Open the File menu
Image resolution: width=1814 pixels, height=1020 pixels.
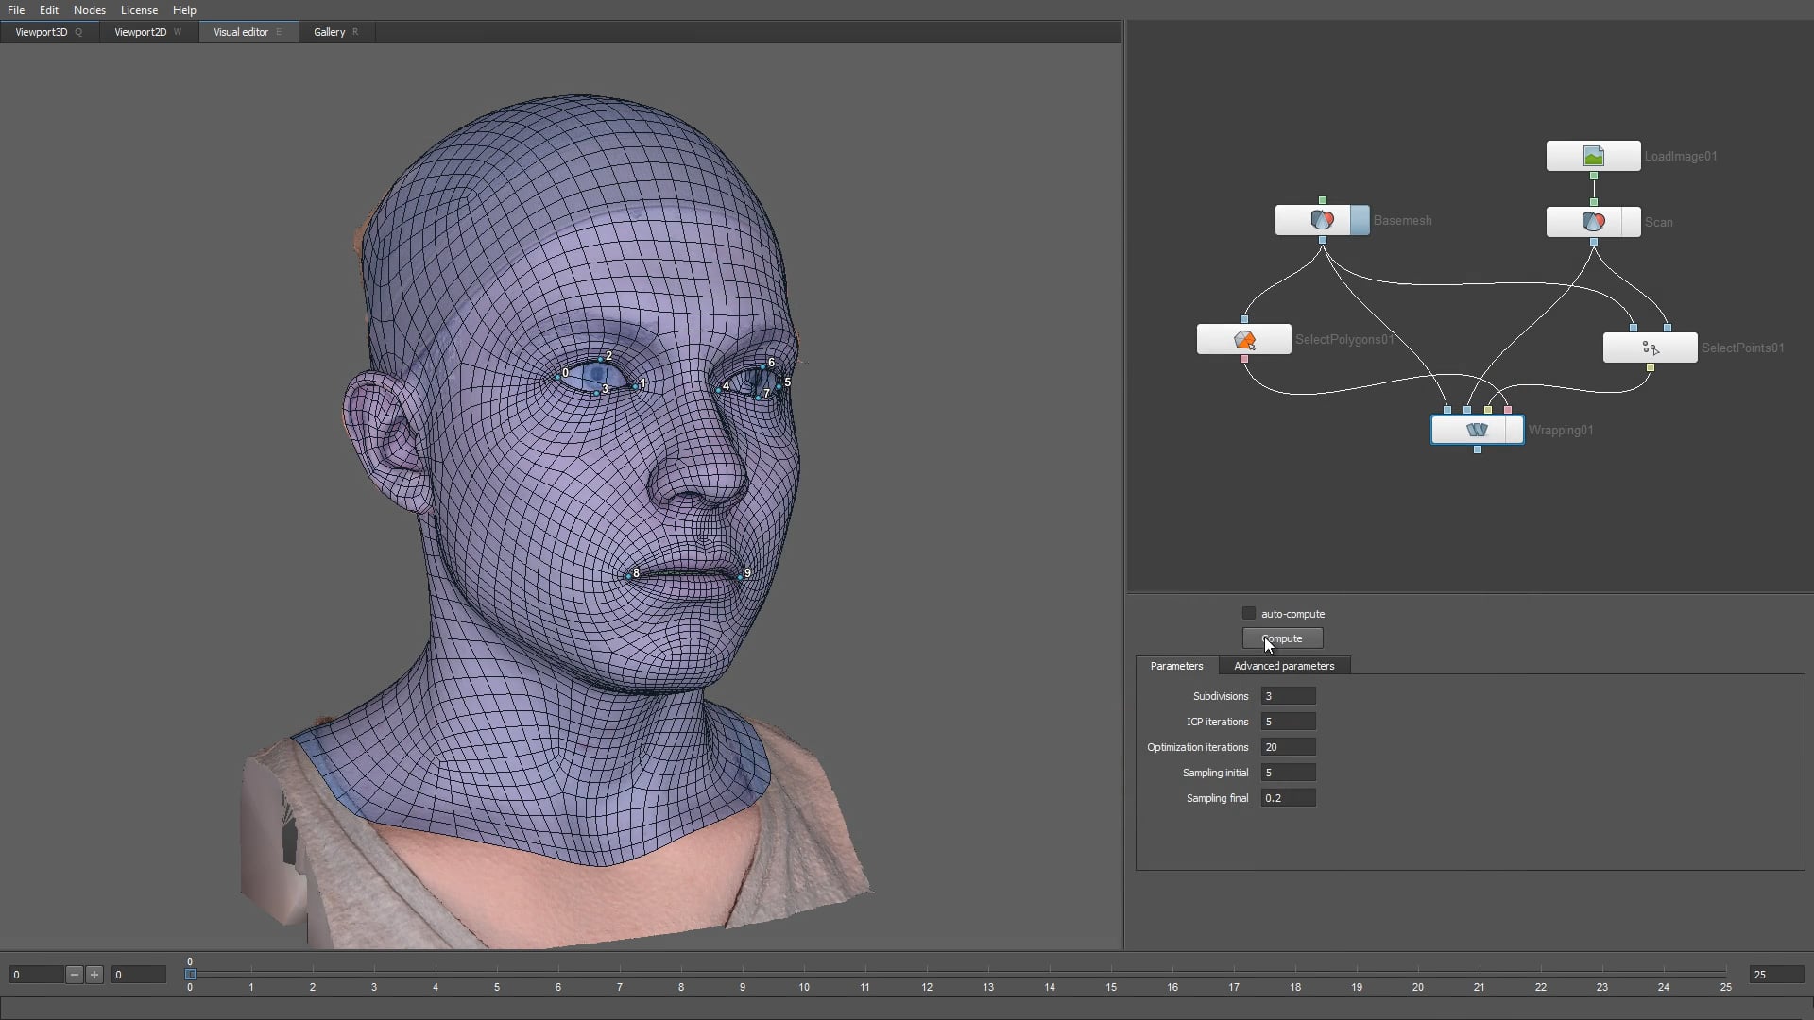click(15, 10)
